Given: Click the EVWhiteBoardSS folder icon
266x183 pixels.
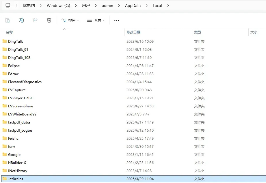Looking at the screenshot, I should (x=5, y=114).
